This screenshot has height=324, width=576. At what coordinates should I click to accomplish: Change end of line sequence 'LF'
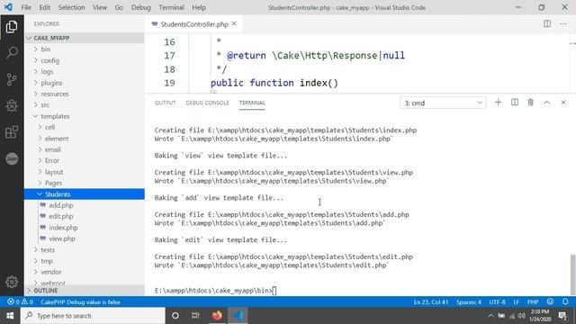tap(516, 302)
